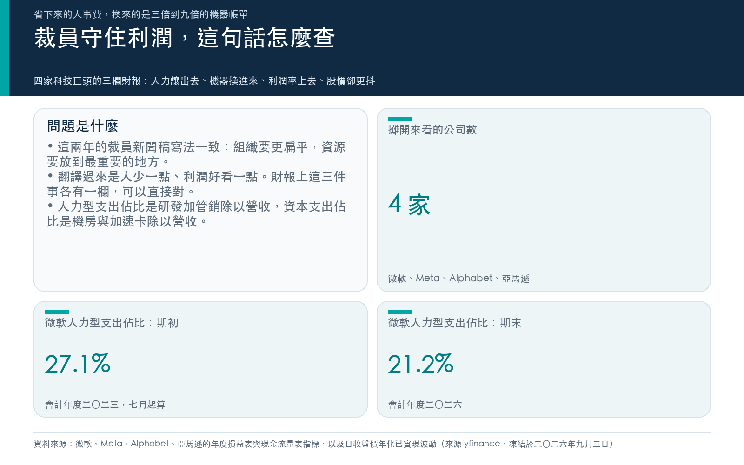The width and height of the screenshot is (744, 465).
Task: Click the label 微軟人力型支出佔比：期末
Action: coord(455,323)
